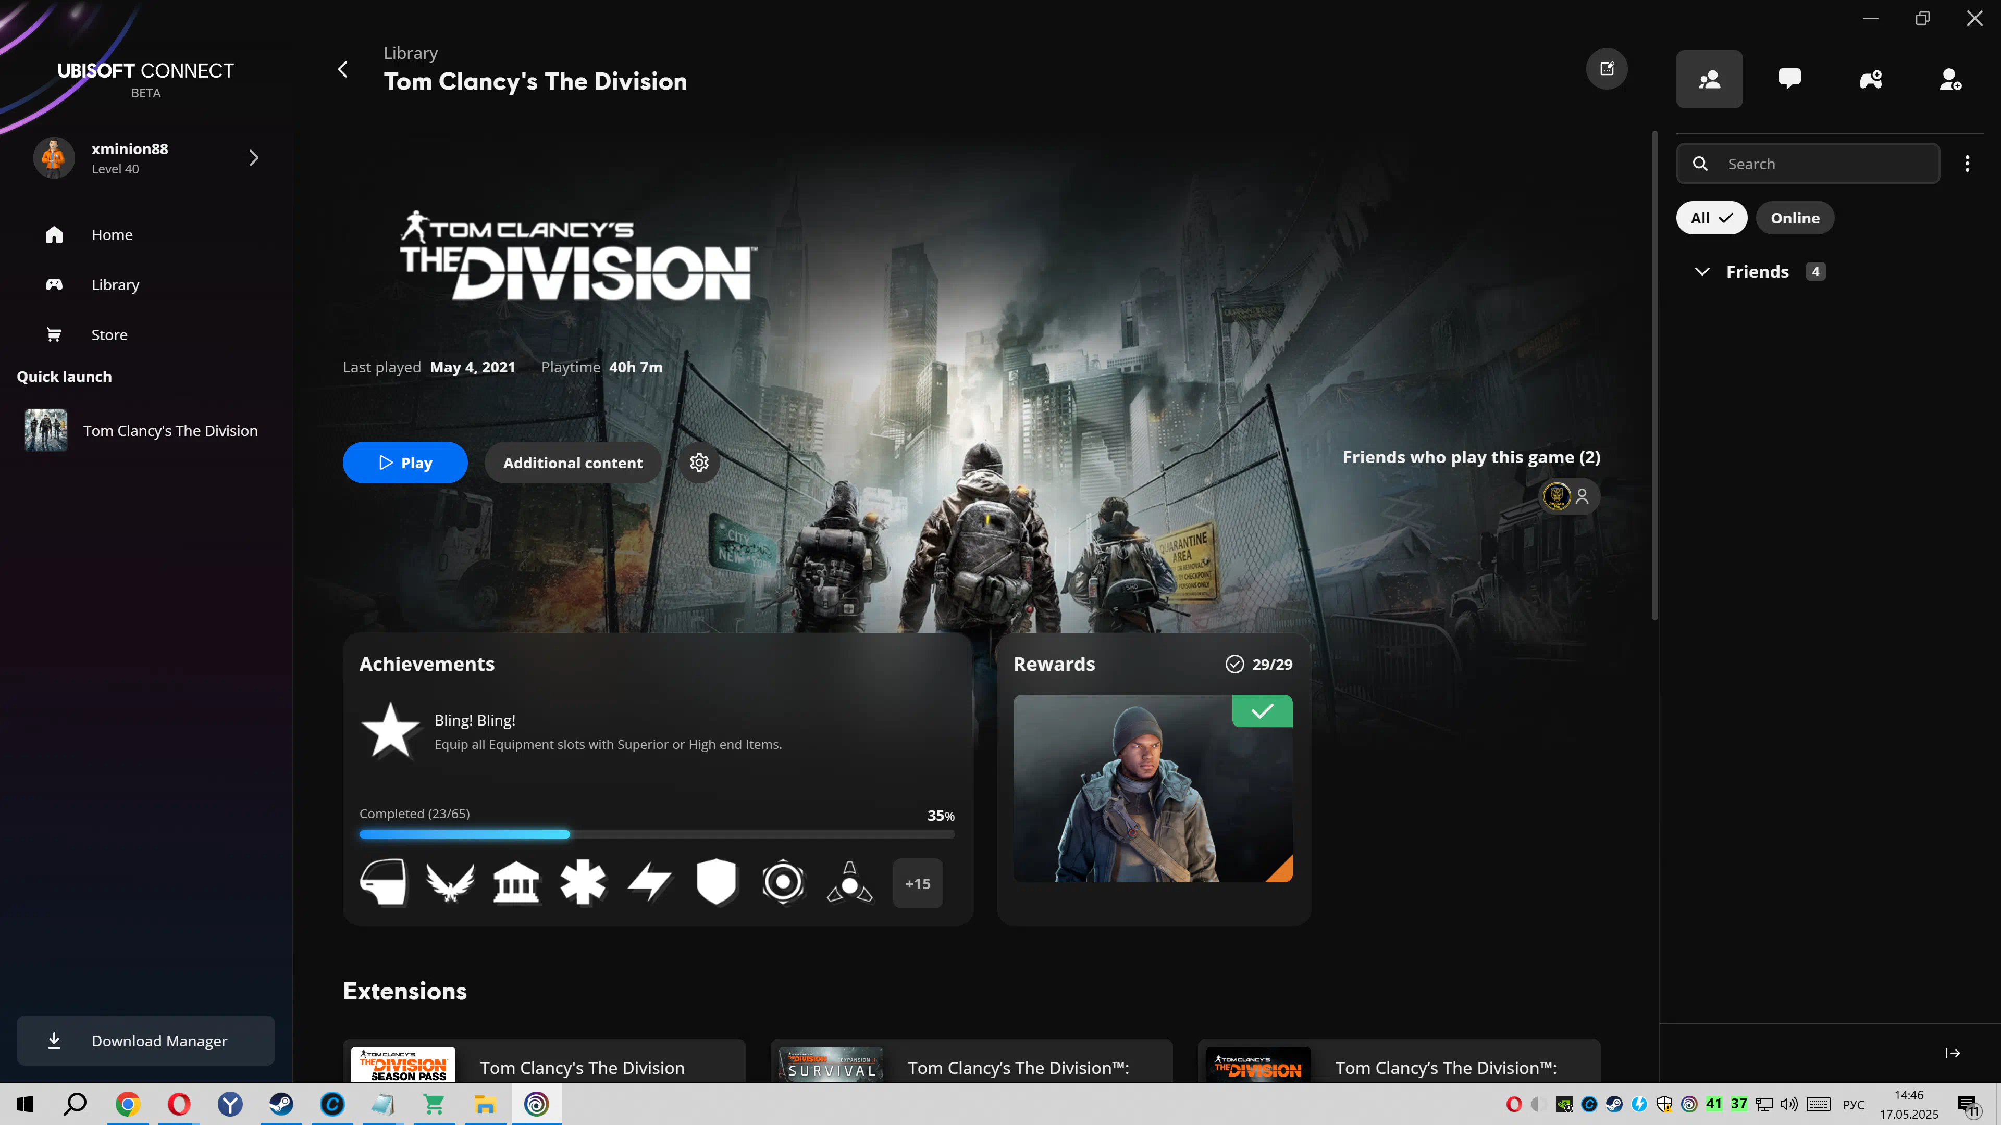Click the default silhouette friend avatar
Viewport: 2001px width, 1125px height.
click(x=1583, y=495)
